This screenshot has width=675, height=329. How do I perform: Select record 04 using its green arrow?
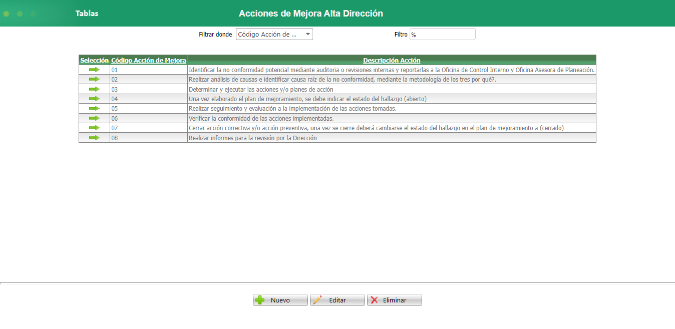94,99
